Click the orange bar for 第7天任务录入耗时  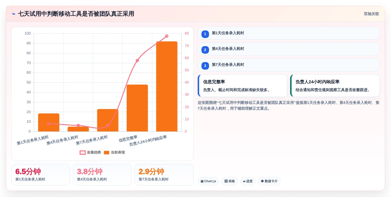pos(108,120)
